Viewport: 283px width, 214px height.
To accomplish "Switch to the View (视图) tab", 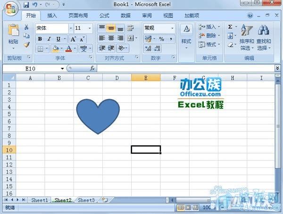I will tap(168, 16).
